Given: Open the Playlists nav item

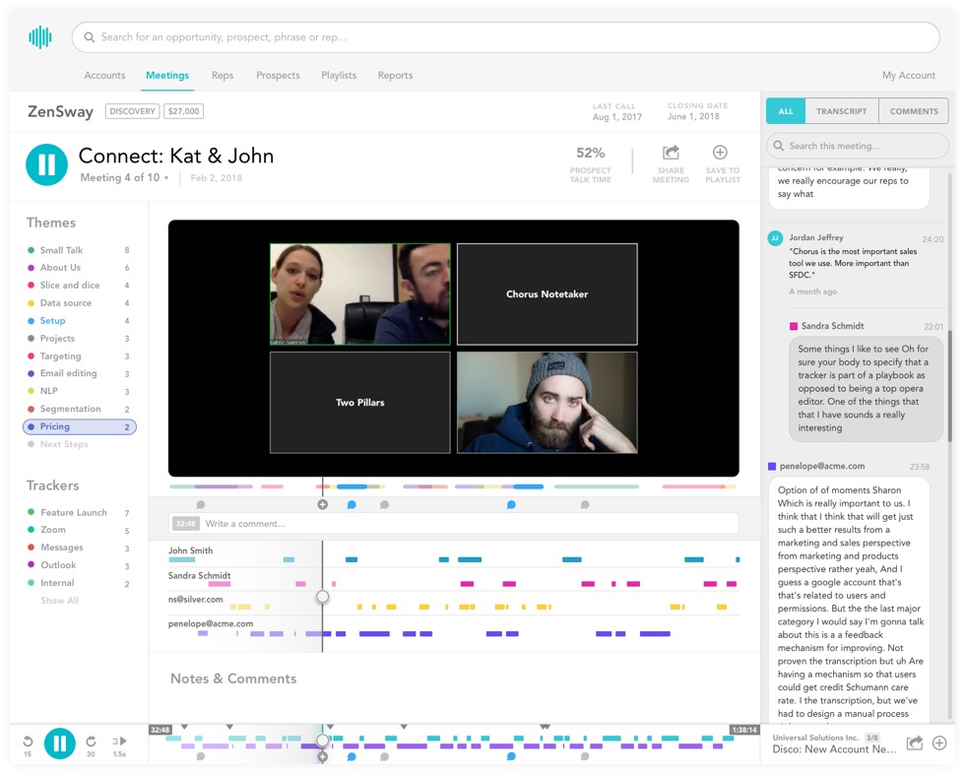Looking at the screenshot, I should pyautogui.click(x=339, y=75).
